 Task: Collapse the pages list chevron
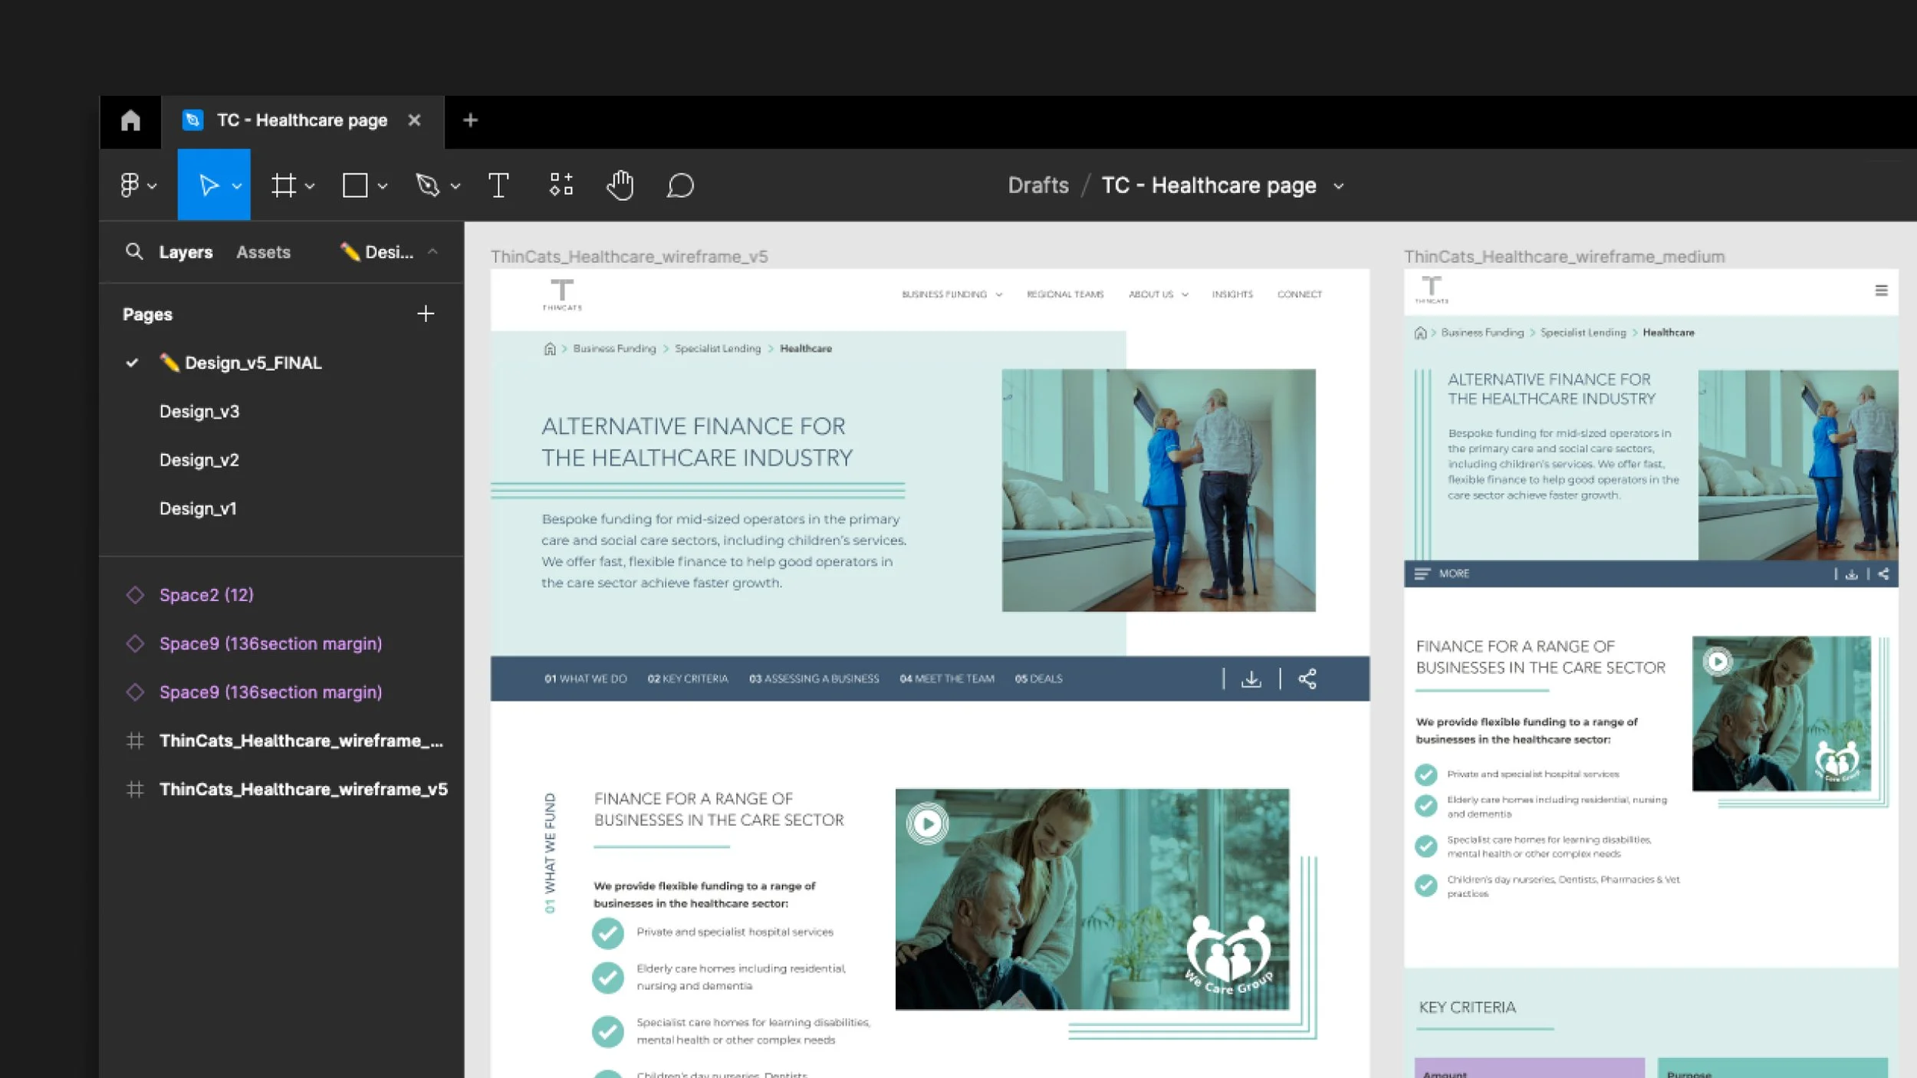(432, 251)
